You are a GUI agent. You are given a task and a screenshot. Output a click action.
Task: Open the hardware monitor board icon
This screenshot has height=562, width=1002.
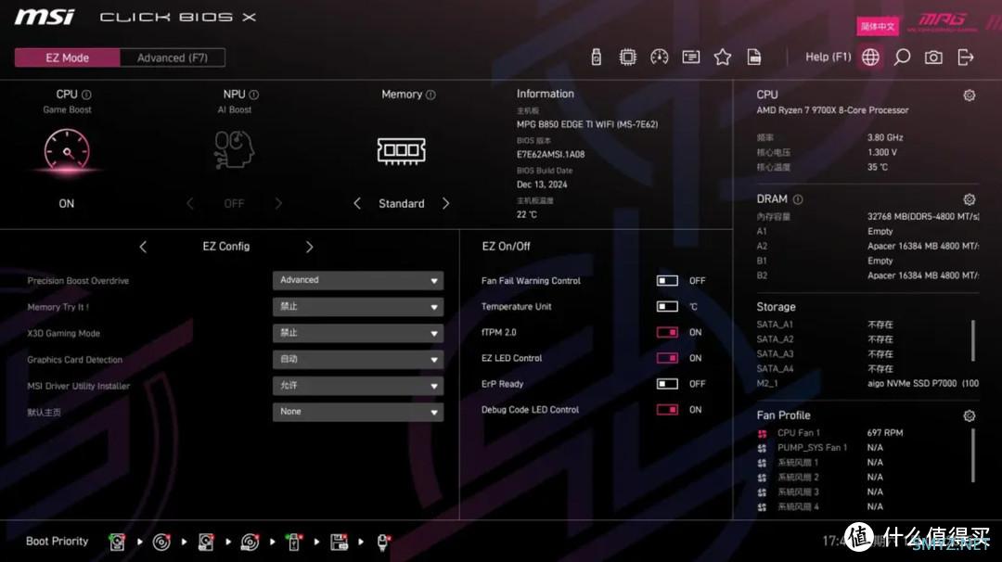coord(691,57)
